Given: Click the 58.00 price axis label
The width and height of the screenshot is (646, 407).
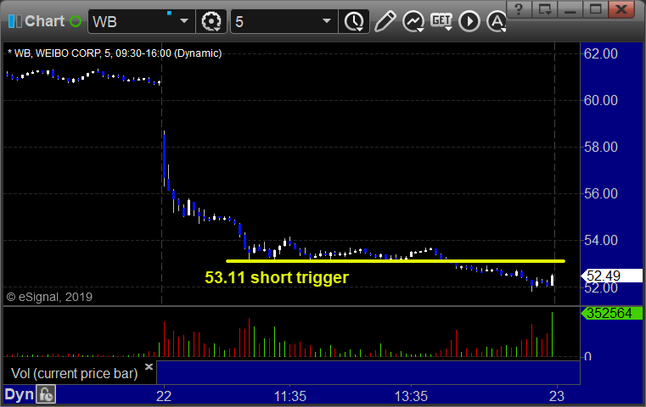Looking at the screenshot, I should click(x=601, y=147).
